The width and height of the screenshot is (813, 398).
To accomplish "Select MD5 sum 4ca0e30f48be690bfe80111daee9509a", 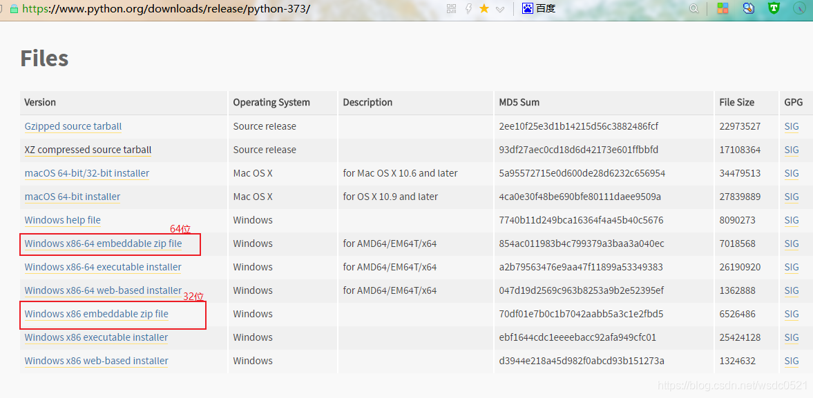I will pos(580,197).
